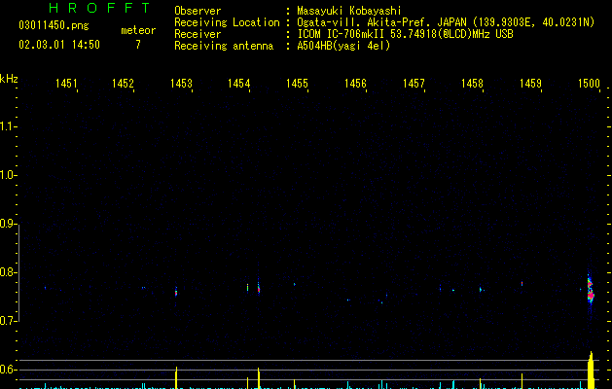Click the Receiving antenna label
This screenshot has width=612, height=389.
click(x=224, y=46)
